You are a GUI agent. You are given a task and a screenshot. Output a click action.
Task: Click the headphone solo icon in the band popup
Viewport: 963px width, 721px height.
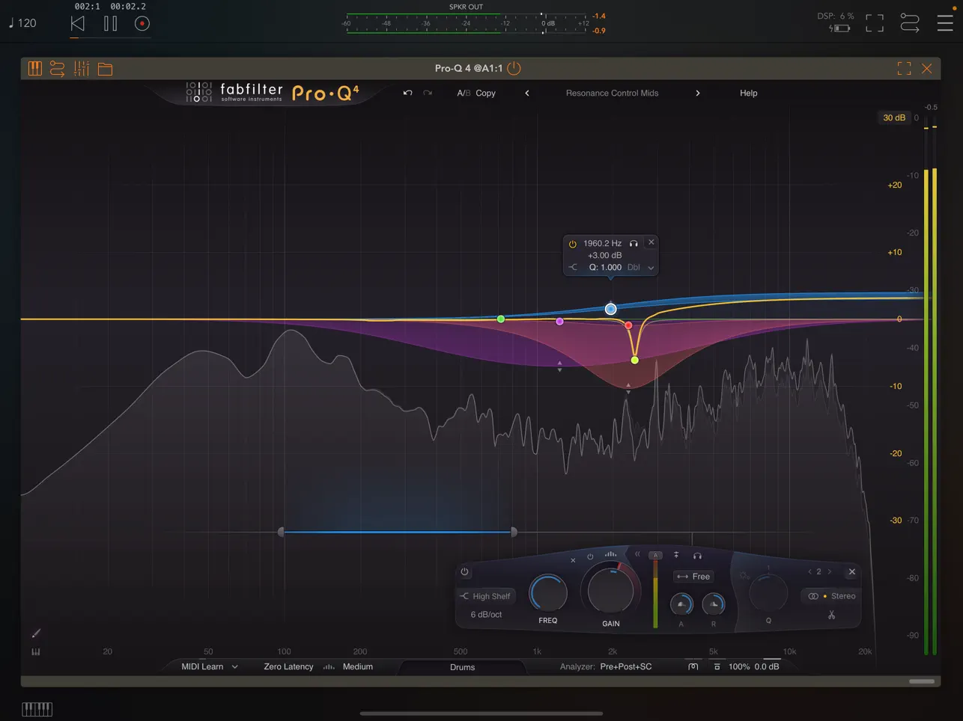[634, 243]
